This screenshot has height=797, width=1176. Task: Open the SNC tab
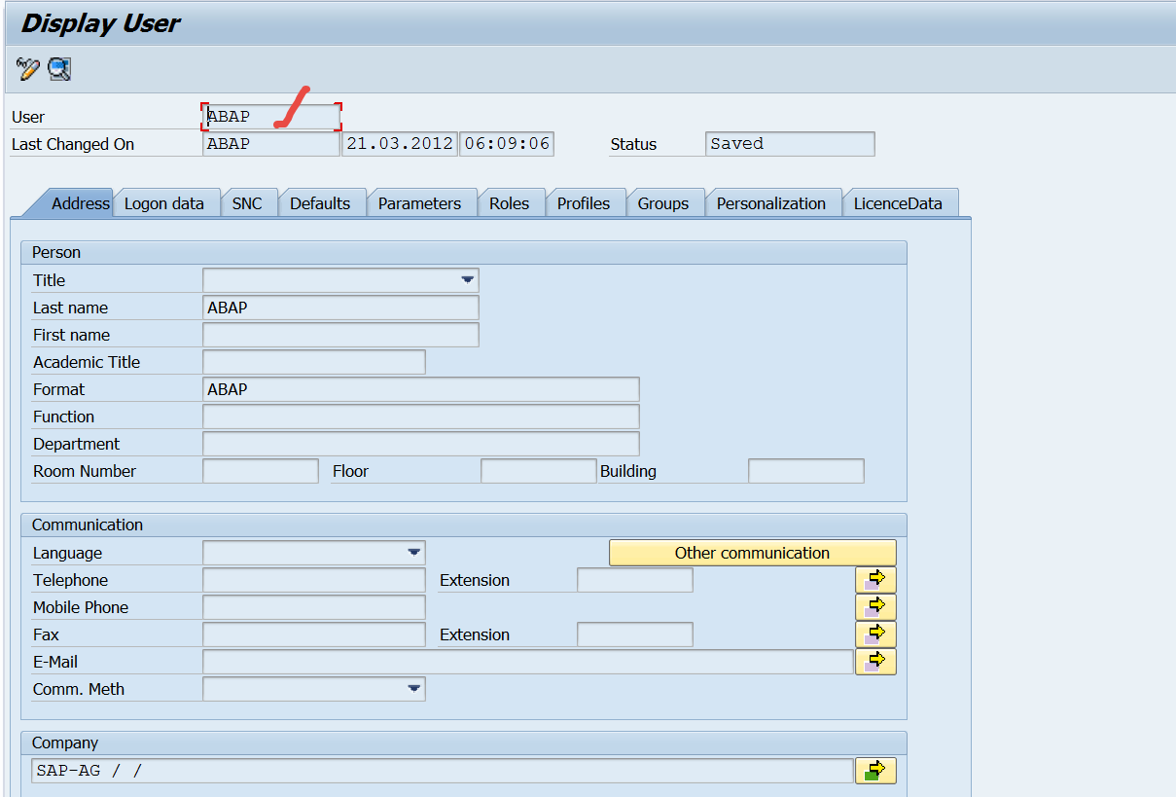(249, 202)
